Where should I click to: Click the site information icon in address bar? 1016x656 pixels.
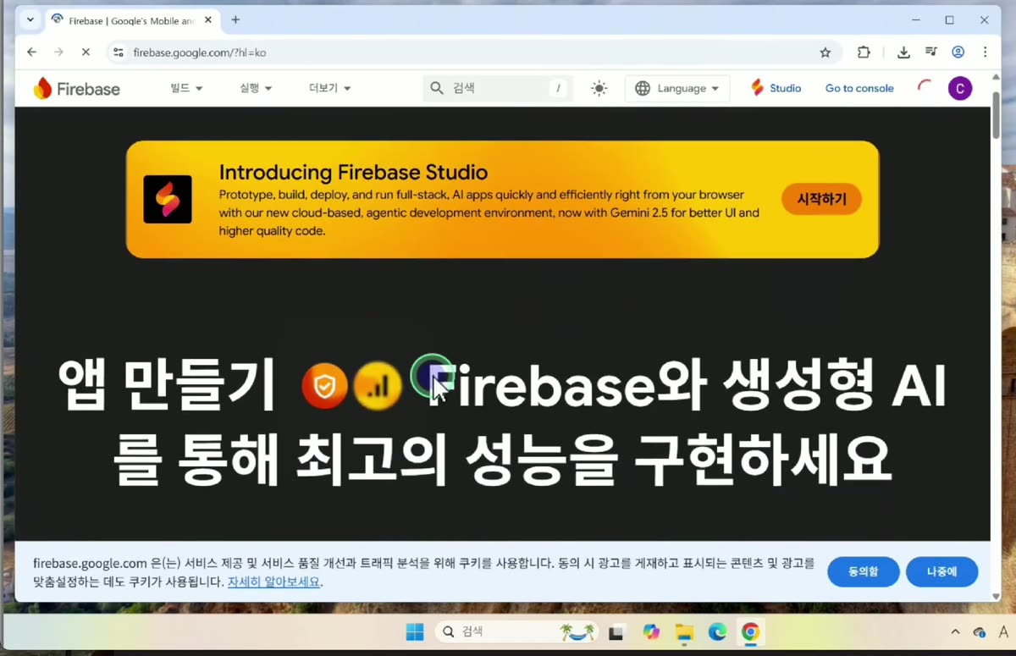[119, 52]
